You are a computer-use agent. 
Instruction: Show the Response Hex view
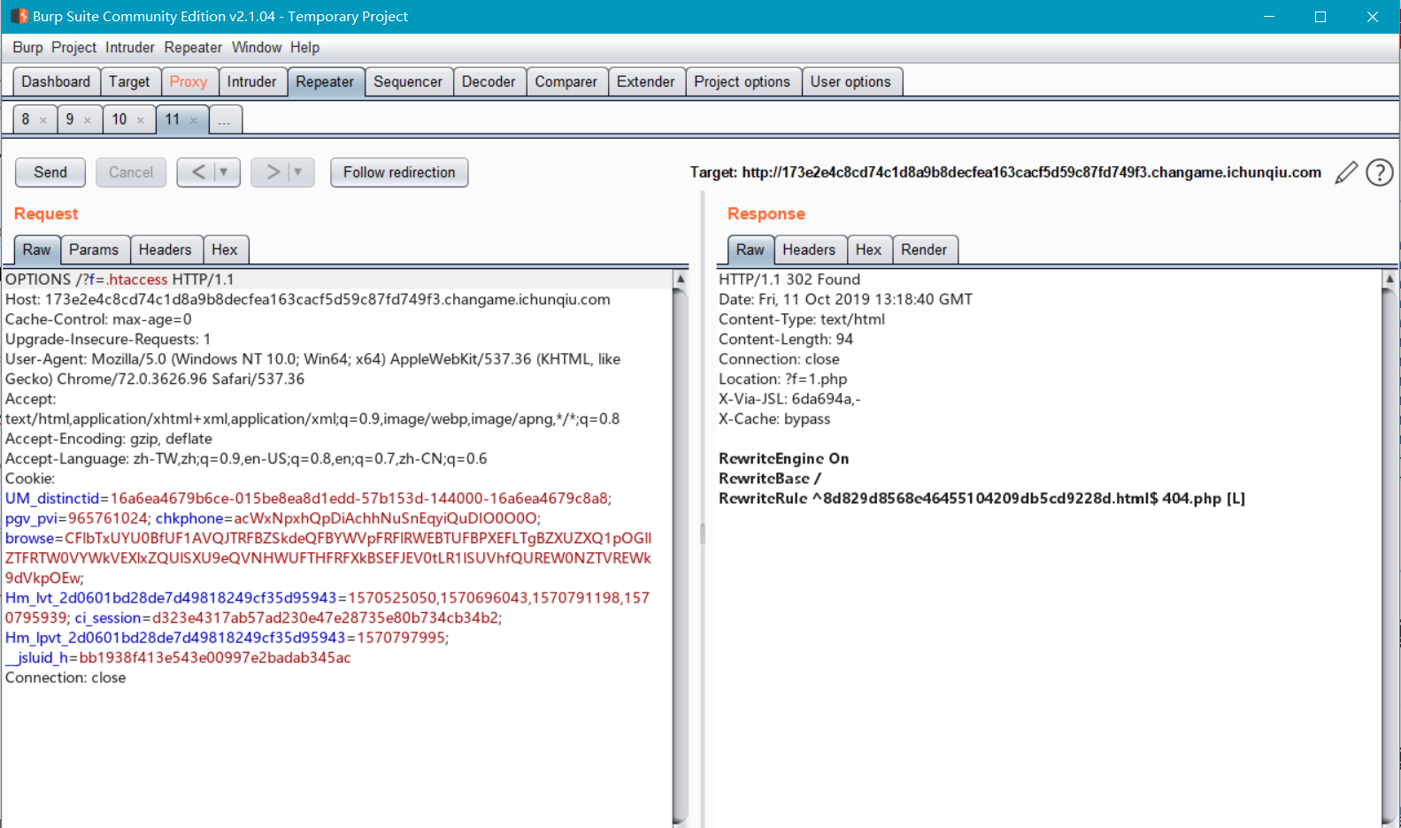coord(869,249)
